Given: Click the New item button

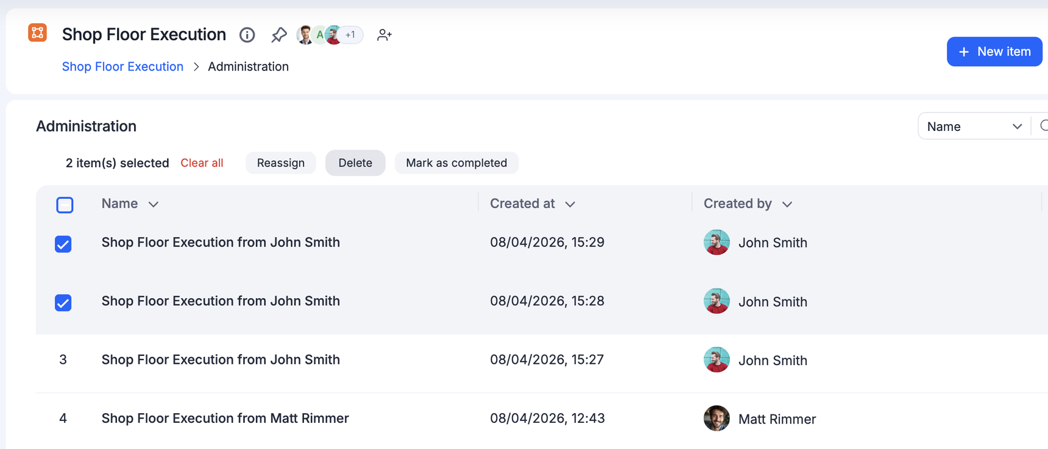Looking at the screenshot, I should pos(994,52).
